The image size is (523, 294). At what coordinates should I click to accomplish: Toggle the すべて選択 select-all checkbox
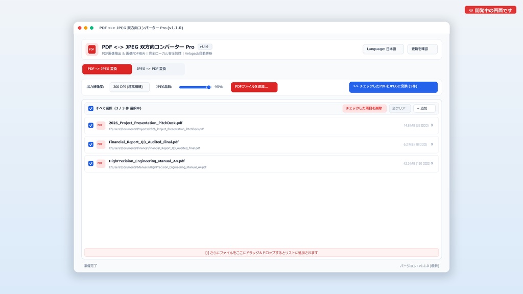pos(91,108)
